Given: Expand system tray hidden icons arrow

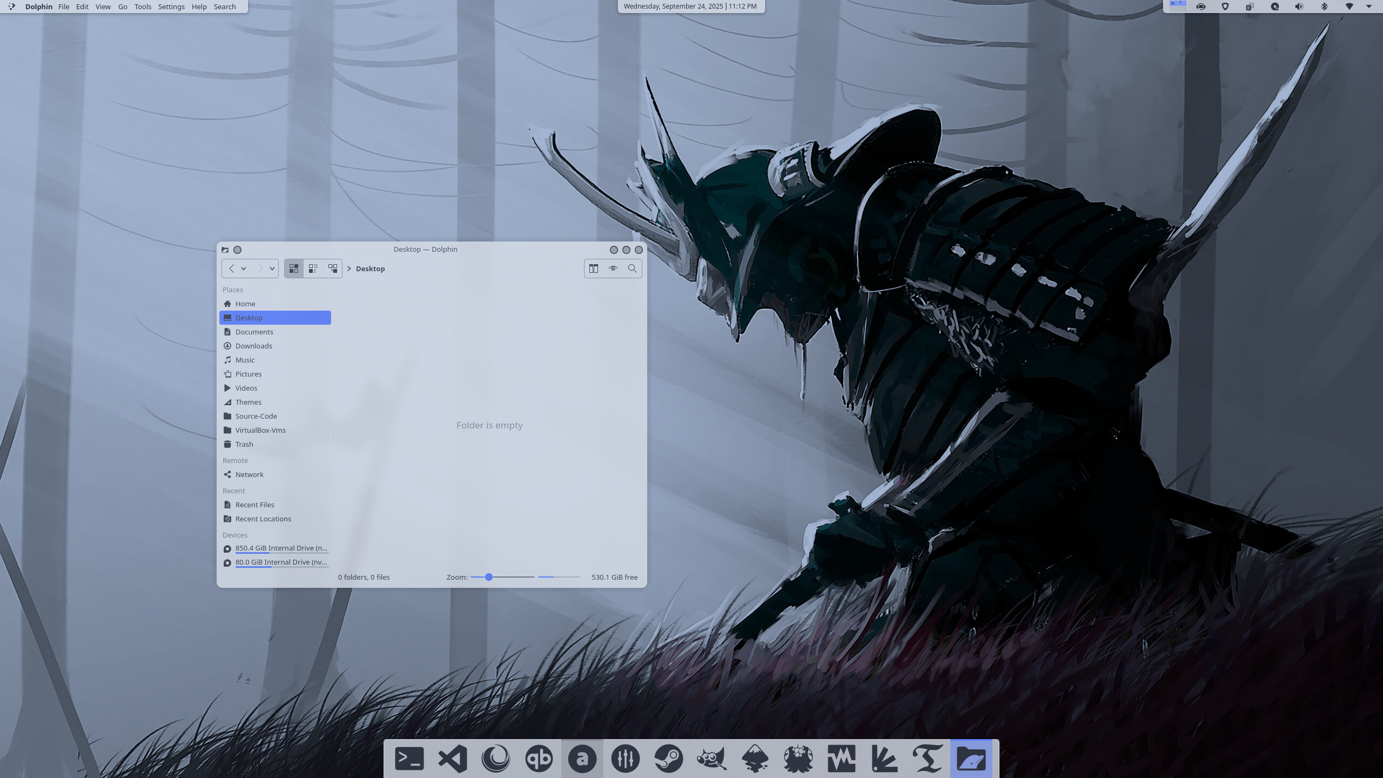Looking at the screenshot, I should click(x=1368, y=6).
